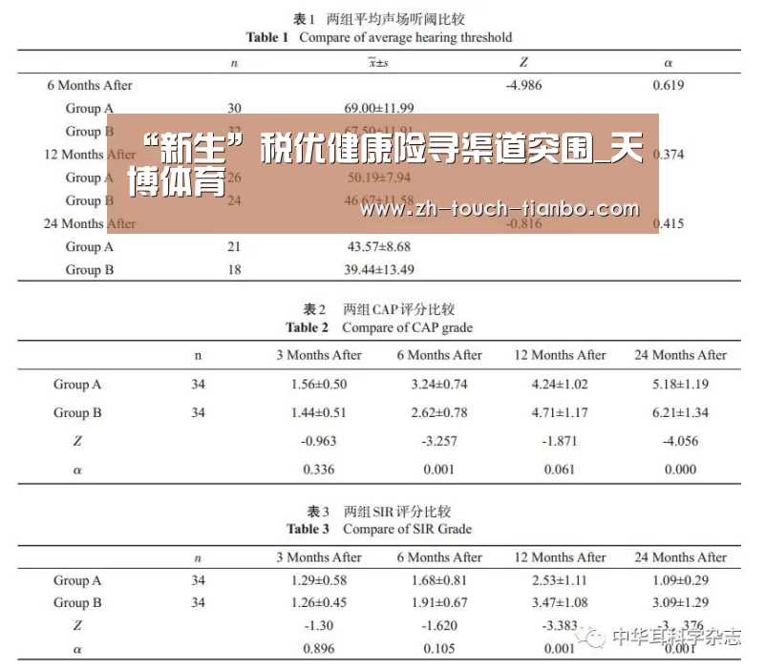Click the cell '1.26±0.45'
The image size is (766, 670).
click(319, 602)
